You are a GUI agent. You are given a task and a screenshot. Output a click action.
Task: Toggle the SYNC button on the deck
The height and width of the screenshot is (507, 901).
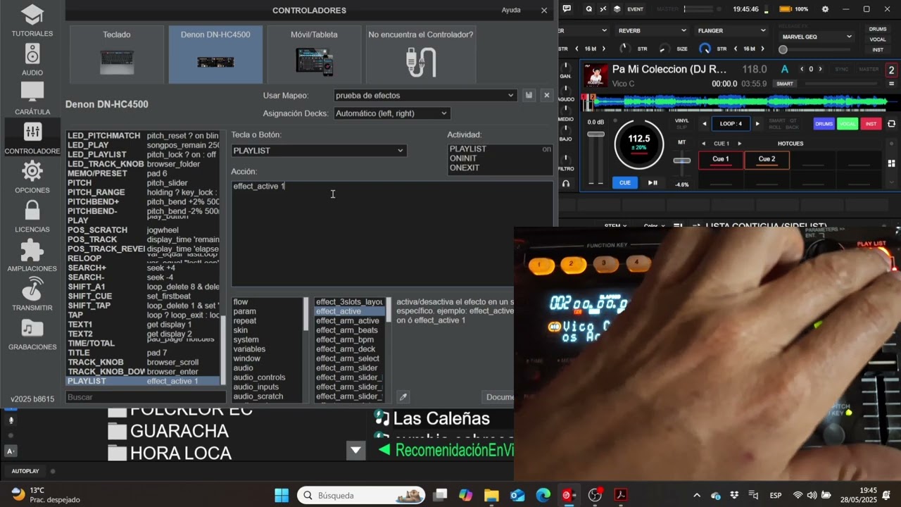[842, 69]
